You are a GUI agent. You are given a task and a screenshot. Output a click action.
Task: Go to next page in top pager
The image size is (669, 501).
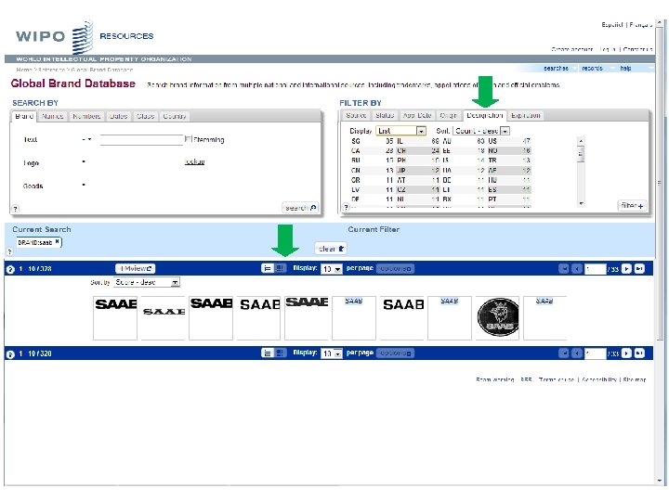tap(626, 269)
